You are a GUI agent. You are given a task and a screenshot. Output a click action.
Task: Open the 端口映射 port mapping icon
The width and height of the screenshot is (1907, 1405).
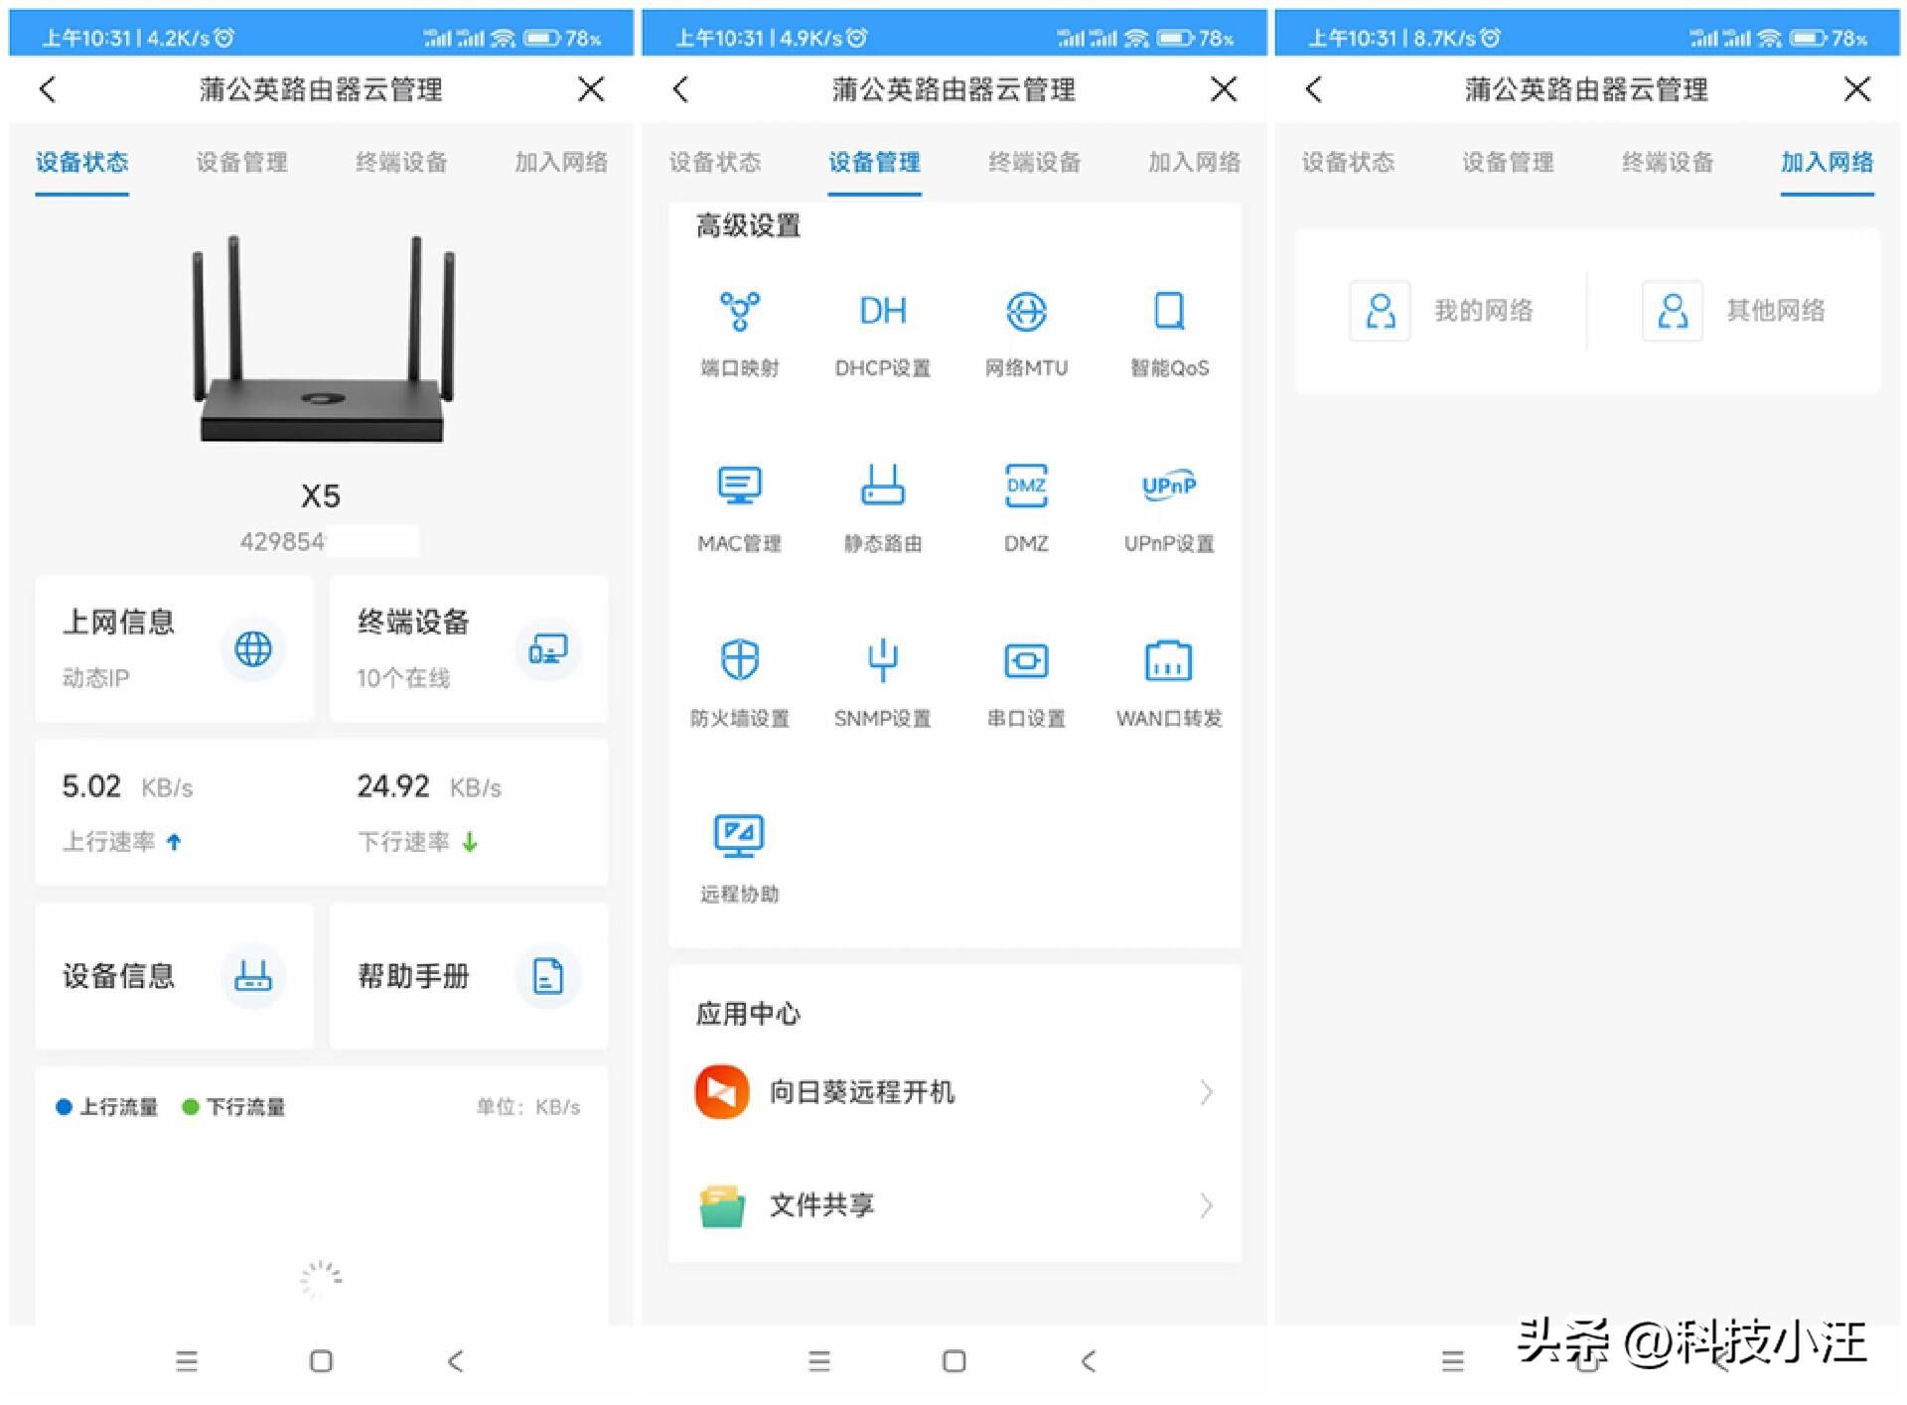(x=739, y=312)
